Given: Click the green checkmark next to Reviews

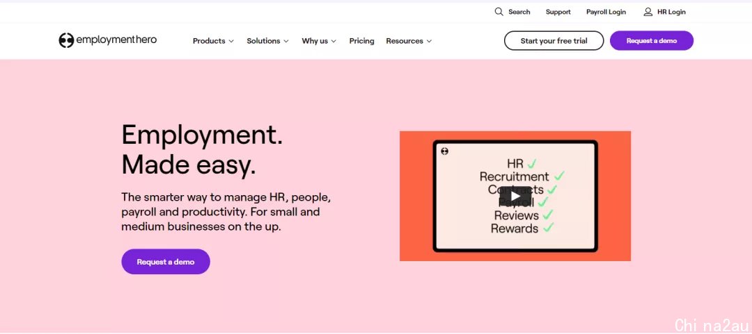Looking at the screenshot, I should click(548, 215).
